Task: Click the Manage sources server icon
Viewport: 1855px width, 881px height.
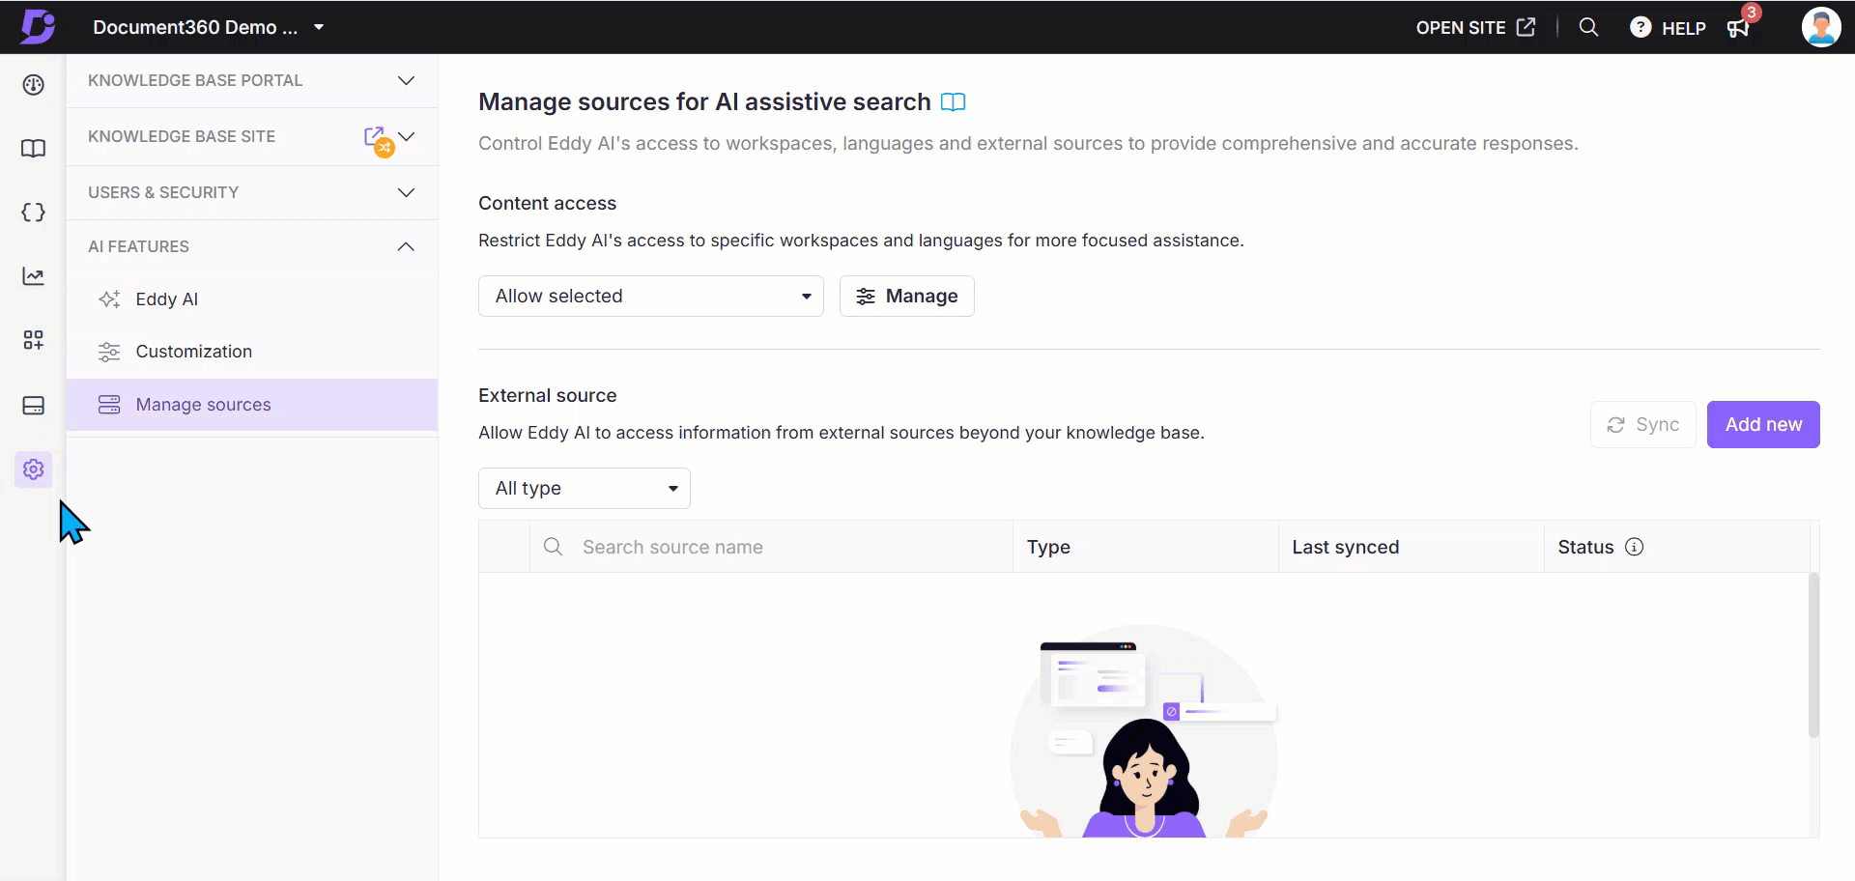Action: [109, 405]
